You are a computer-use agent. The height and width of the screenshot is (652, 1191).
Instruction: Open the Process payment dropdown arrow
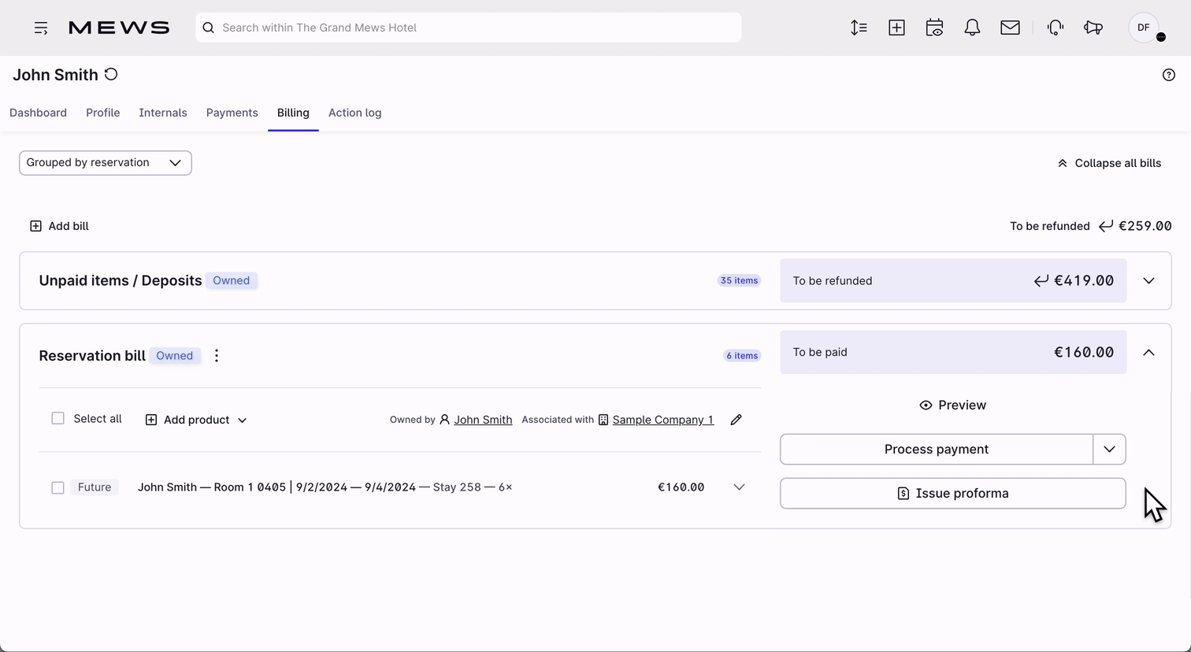(1110, 450)
